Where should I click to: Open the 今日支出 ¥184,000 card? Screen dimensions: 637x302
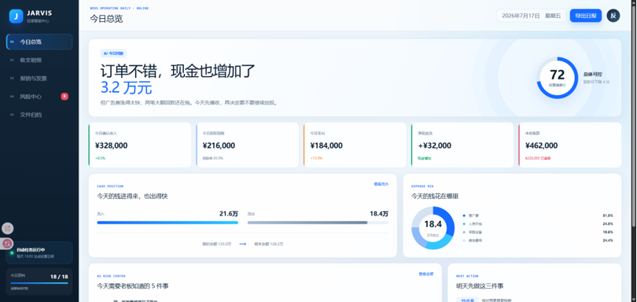click(x=355, y=145)
